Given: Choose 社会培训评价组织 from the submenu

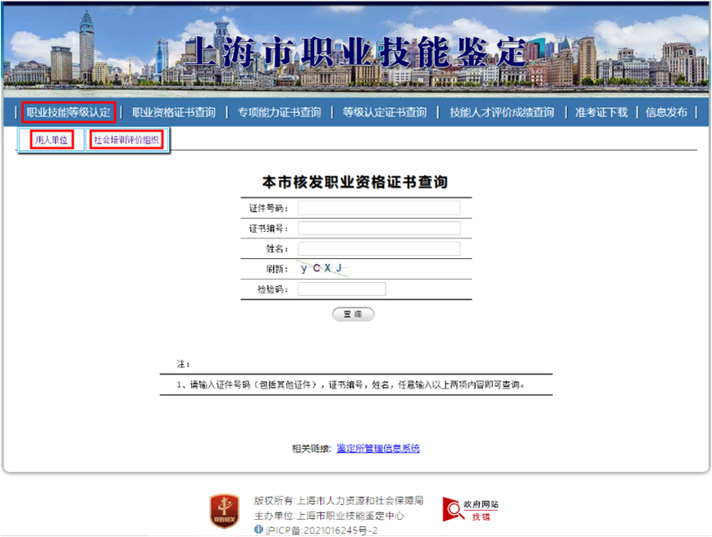Looking at the screenshot, I should pos(127,139).
